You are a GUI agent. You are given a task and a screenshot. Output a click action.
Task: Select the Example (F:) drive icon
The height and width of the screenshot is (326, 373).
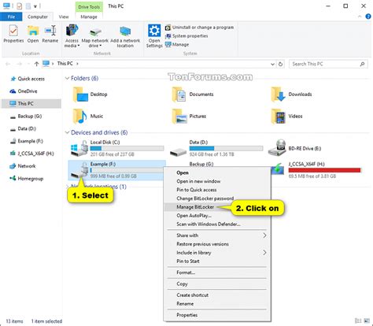79,170
